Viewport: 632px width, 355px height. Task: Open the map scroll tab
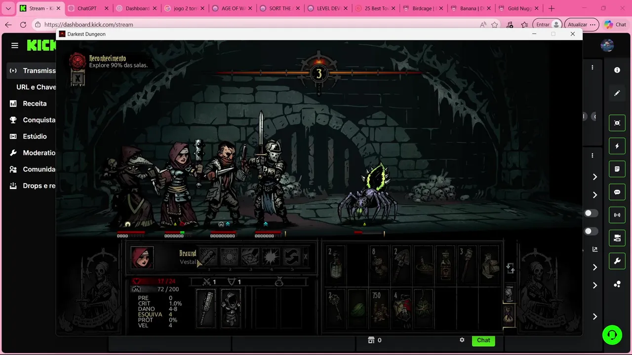(x=509, y=294)
